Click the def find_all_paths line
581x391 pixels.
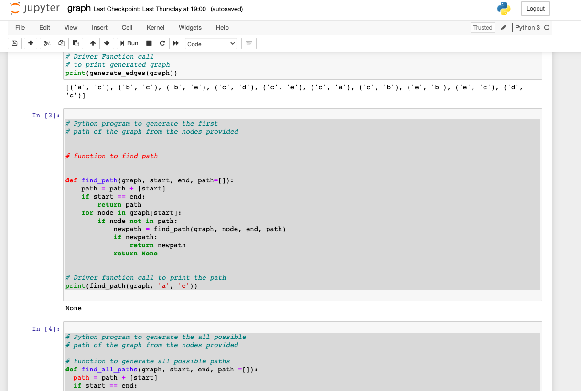161,370
